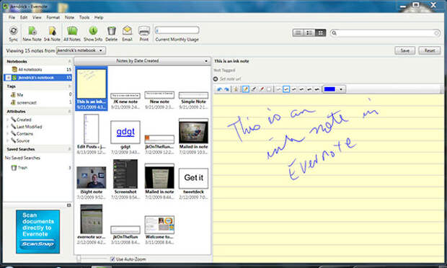This screenshot has width=447, height=268.
Task: Open the Notes by Date Created dropdown
Action: click(142, 61)
